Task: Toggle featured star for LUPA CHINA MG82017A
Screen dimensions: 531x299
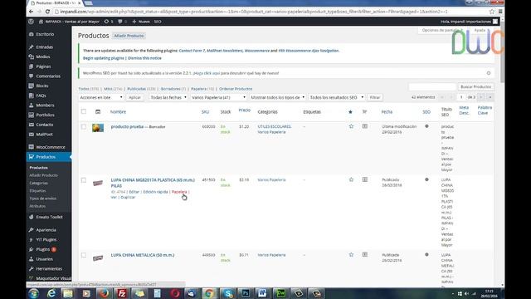Action: (x=351, y=179)
